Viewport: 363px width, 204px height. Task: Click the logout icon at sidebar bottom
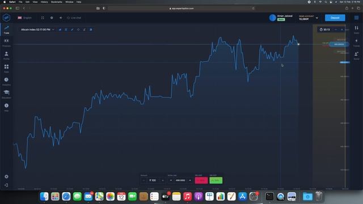6,185
